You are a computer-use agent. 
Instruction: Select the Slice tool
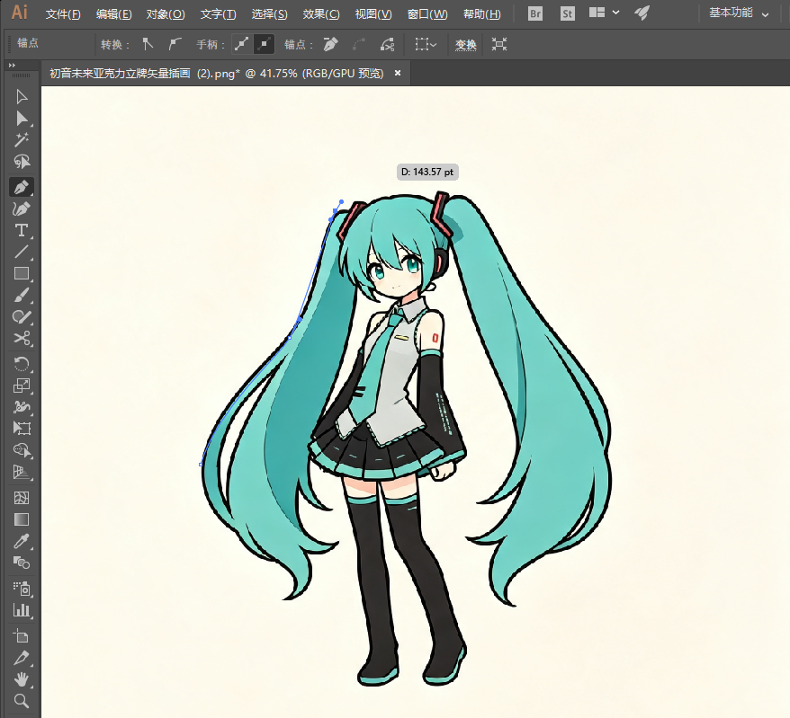click(x=22, y=658)
